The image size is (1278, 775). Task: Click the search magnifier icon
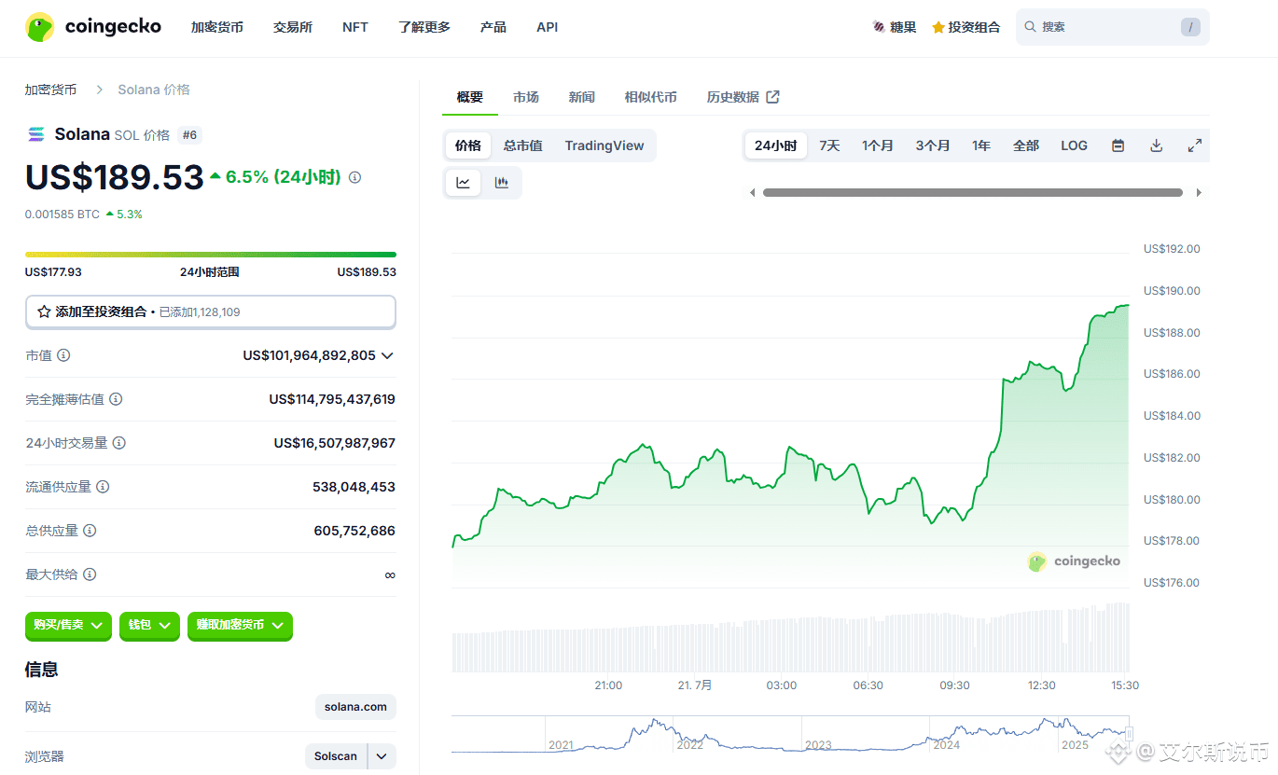[1030, 27]
